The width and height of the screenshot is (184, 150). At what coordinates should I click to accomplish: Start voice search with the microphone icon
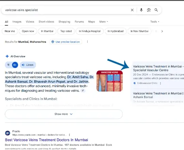click(141, 10)
